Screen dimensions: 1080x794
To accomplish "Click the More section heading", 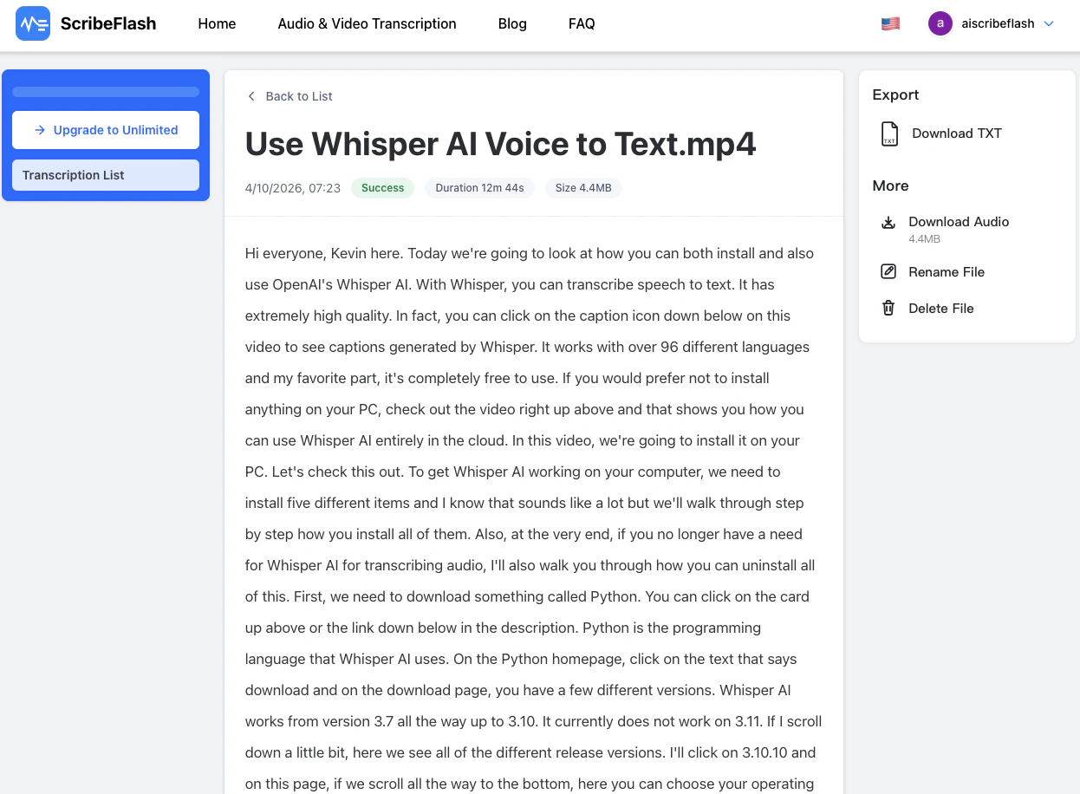I will click(890, 186).
